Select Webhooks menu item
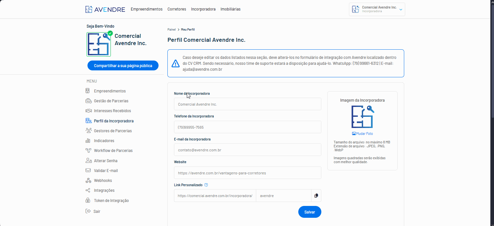Image resolution: width=494 pixels, height=226 pixels. click(103, 180)
